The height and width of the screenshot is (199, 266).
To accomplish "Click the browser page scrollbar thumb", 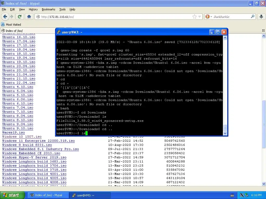I will tap(264, 124).
